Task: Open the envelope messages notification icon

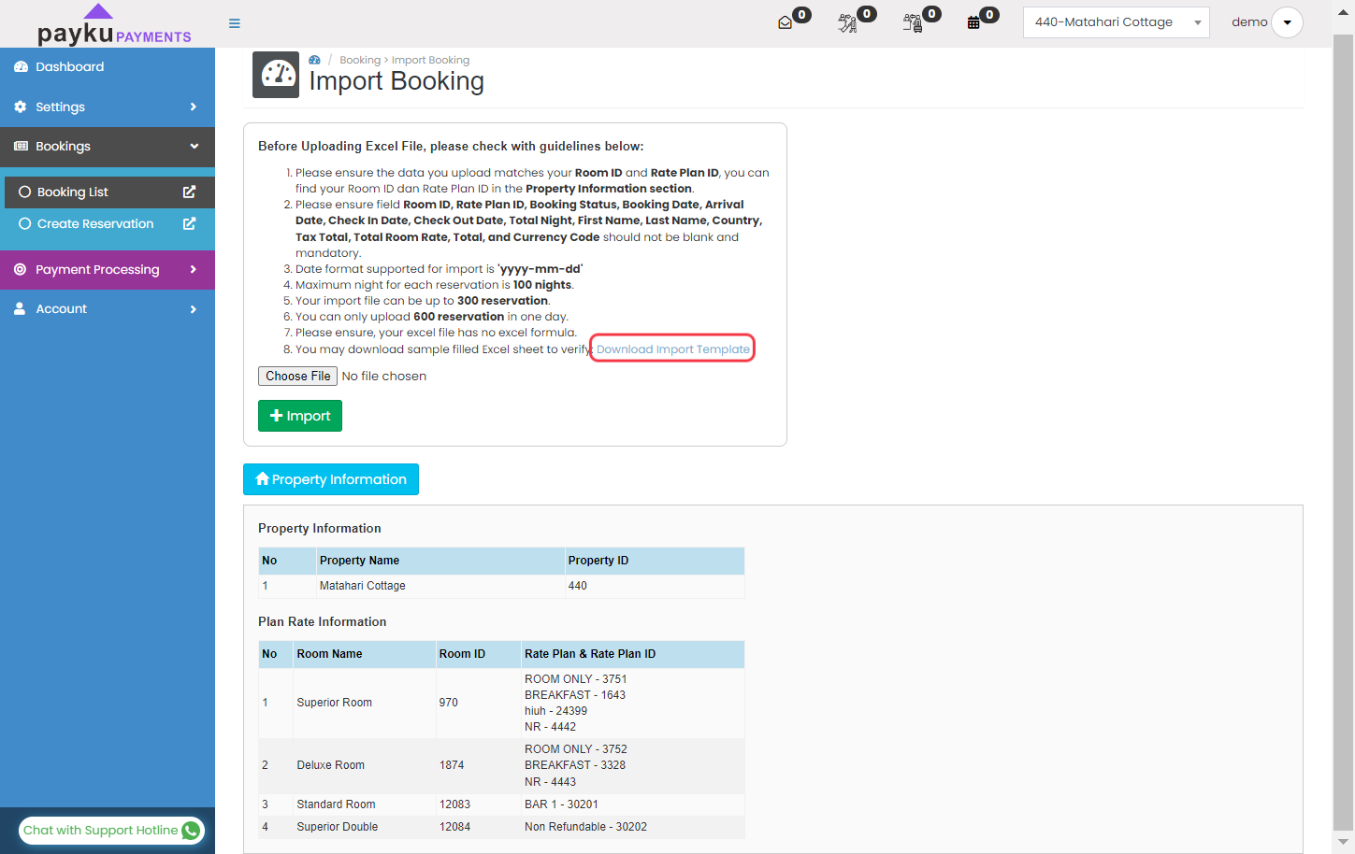Action: coord(786,23)
